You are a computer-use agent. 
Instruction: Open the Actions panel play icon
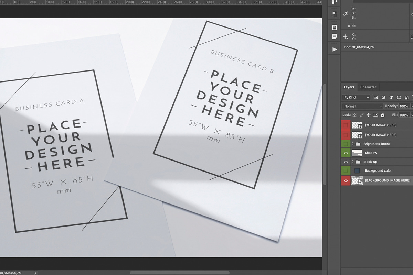(334, 49)
